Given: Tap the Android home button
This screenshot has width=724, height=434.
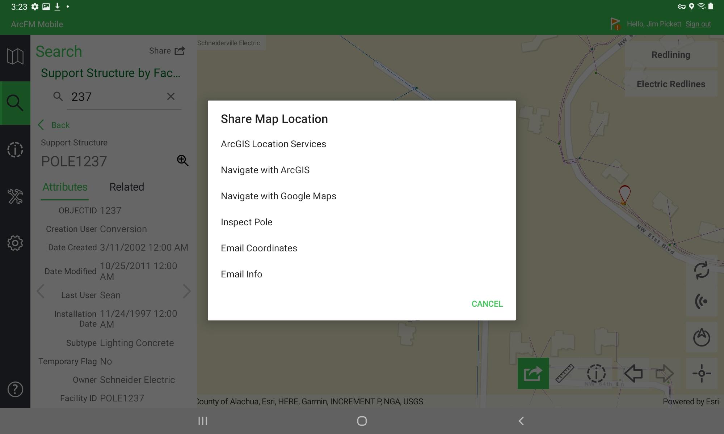Looking at the screenshot, I should (362, 421).
